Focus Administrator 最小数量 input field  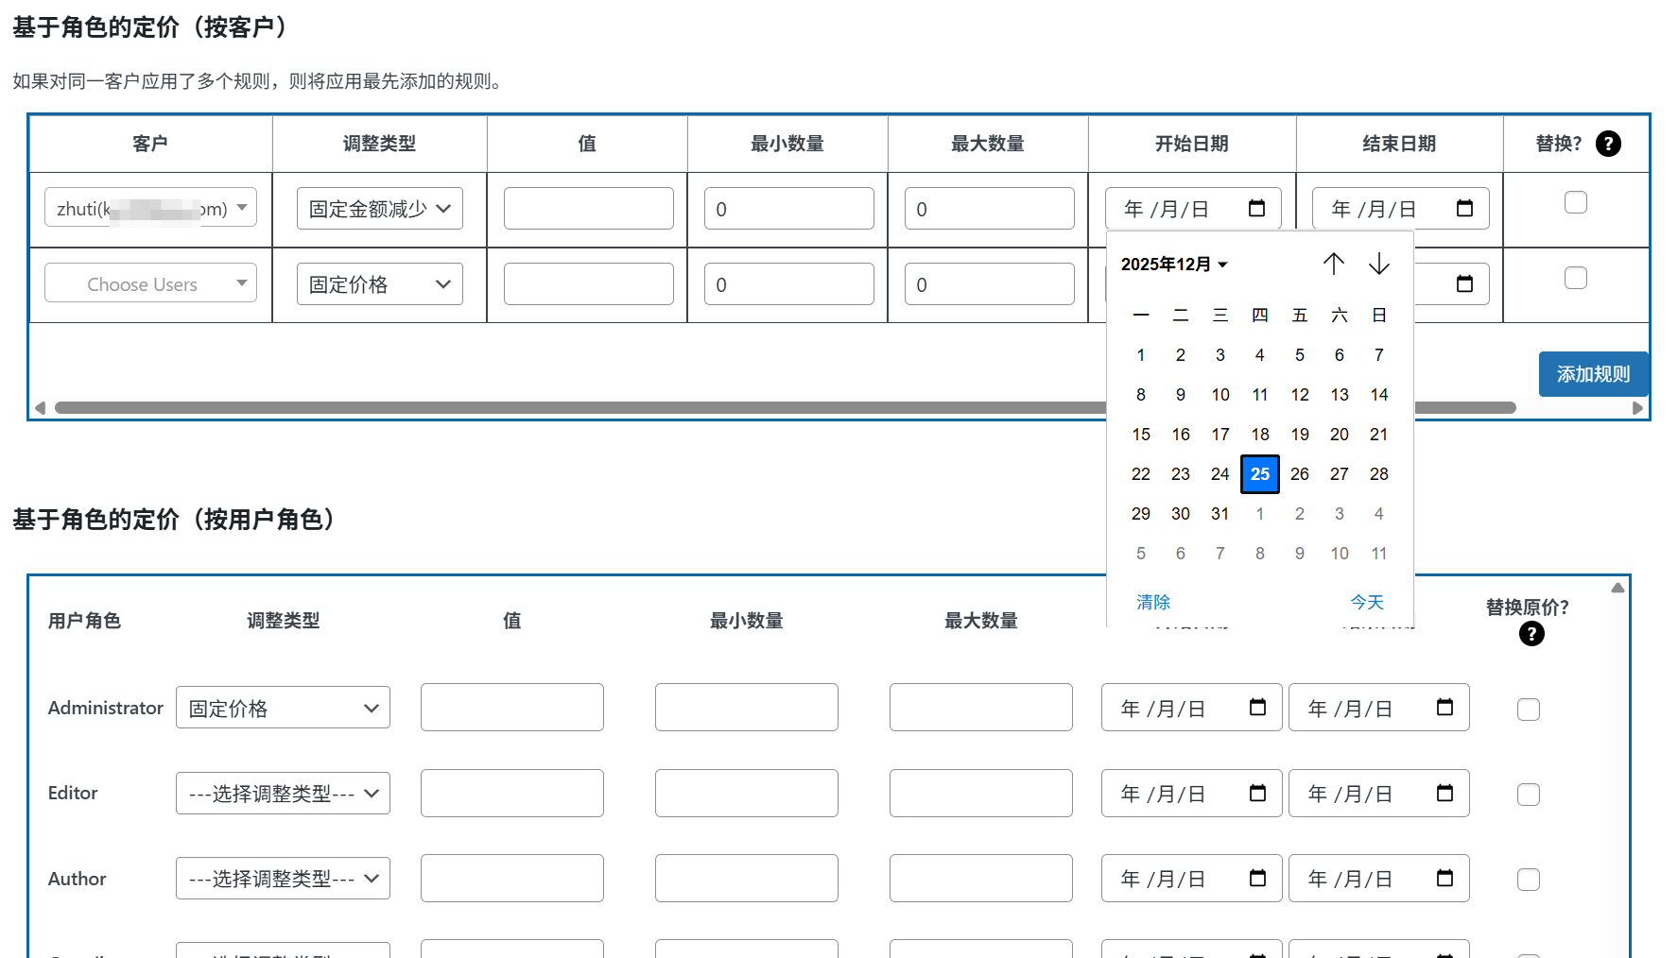click(x=747, y=708)
